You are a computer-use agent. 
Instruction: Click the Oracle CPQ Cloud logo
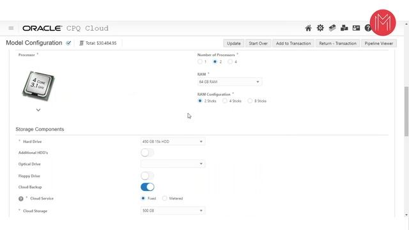pos(65,28)
